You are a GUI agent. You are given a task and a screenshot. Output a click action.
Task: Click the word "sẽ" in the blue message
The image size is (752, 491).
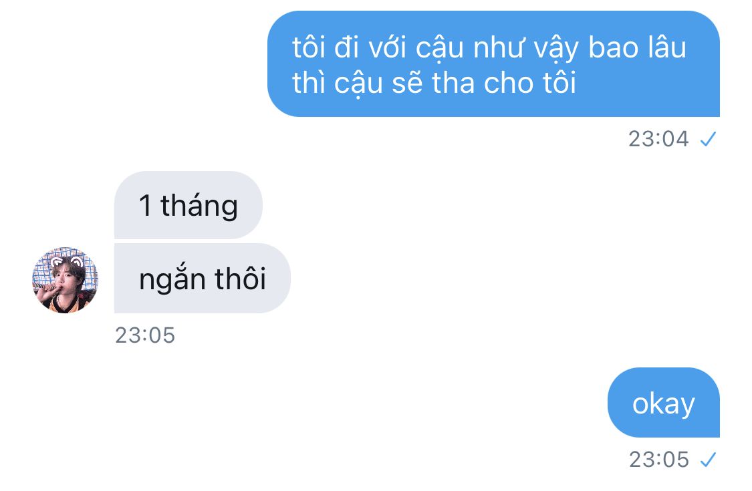click(407, 82)
